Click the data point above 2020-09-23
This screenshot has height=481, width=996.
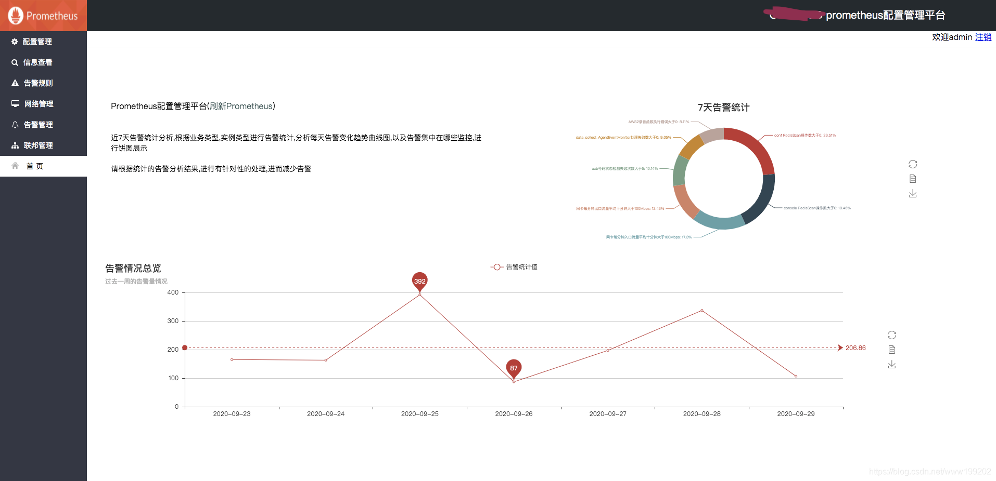[x=232, y=359]
